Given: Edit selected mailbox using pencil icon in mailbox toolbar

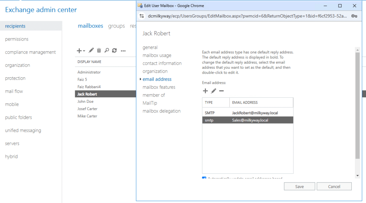Looking at the screenshot, I should [x=91, y=50].
